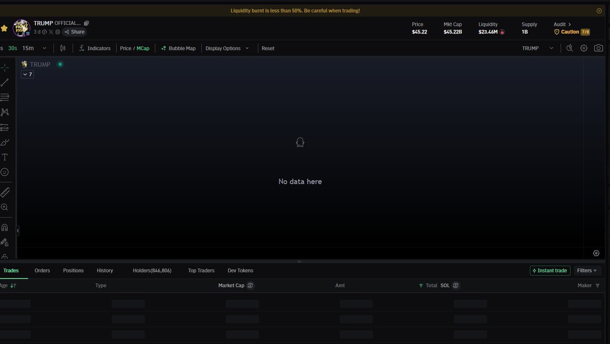
Task: Open the Bubble Map
Action: [178, 48]
